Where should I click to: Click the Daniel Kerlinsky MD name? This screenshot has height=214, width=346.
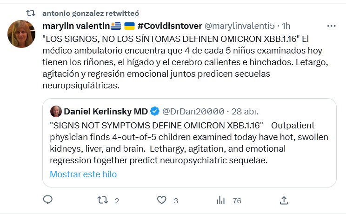click(x=106, y=111)
